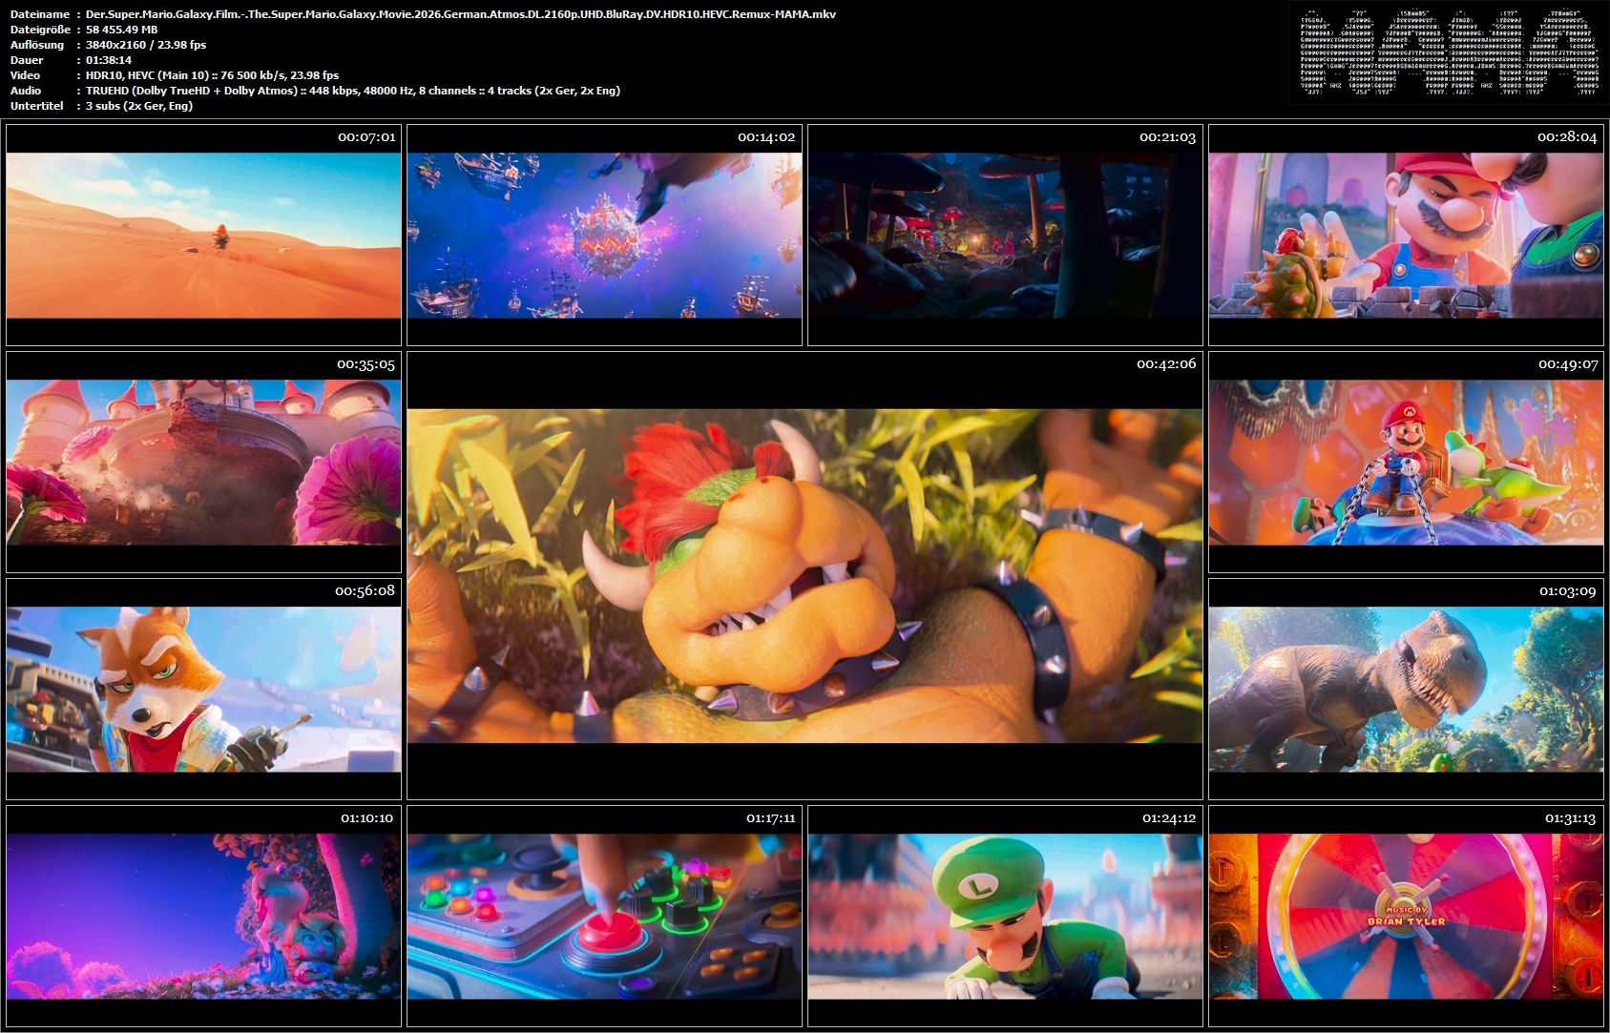This screenshot has width=1610, height=1033.
Task: Click the 01:10:10 timestamp
Action: click(x=366, y=818)
